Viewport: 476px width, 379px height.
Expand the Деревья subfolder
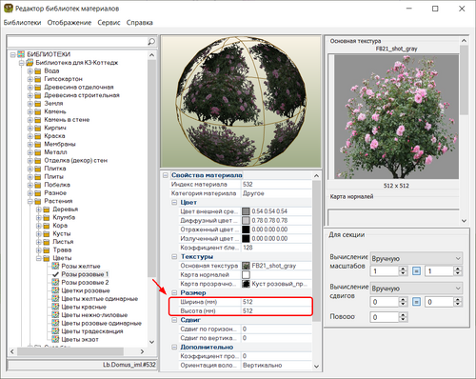[x=38, y=209]
